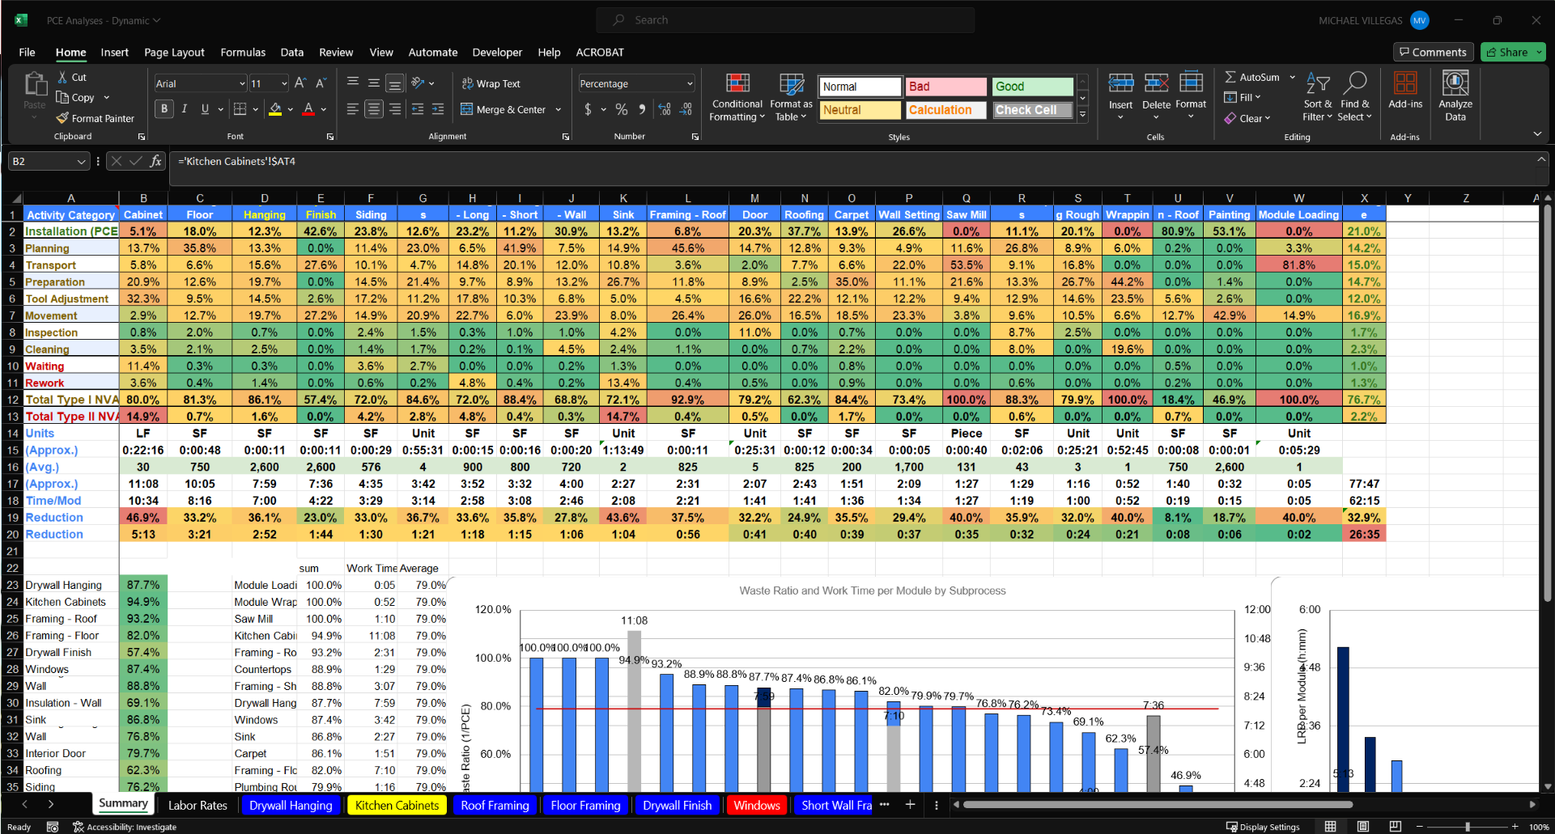
Task: Click Accessibility: Investigate in status bar
Action: click(125, 827)
